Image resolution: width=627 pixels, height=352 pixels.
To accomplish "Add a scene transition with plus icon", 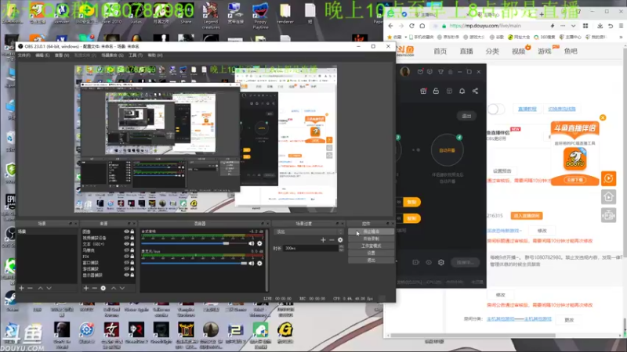I will coord(323,240).
